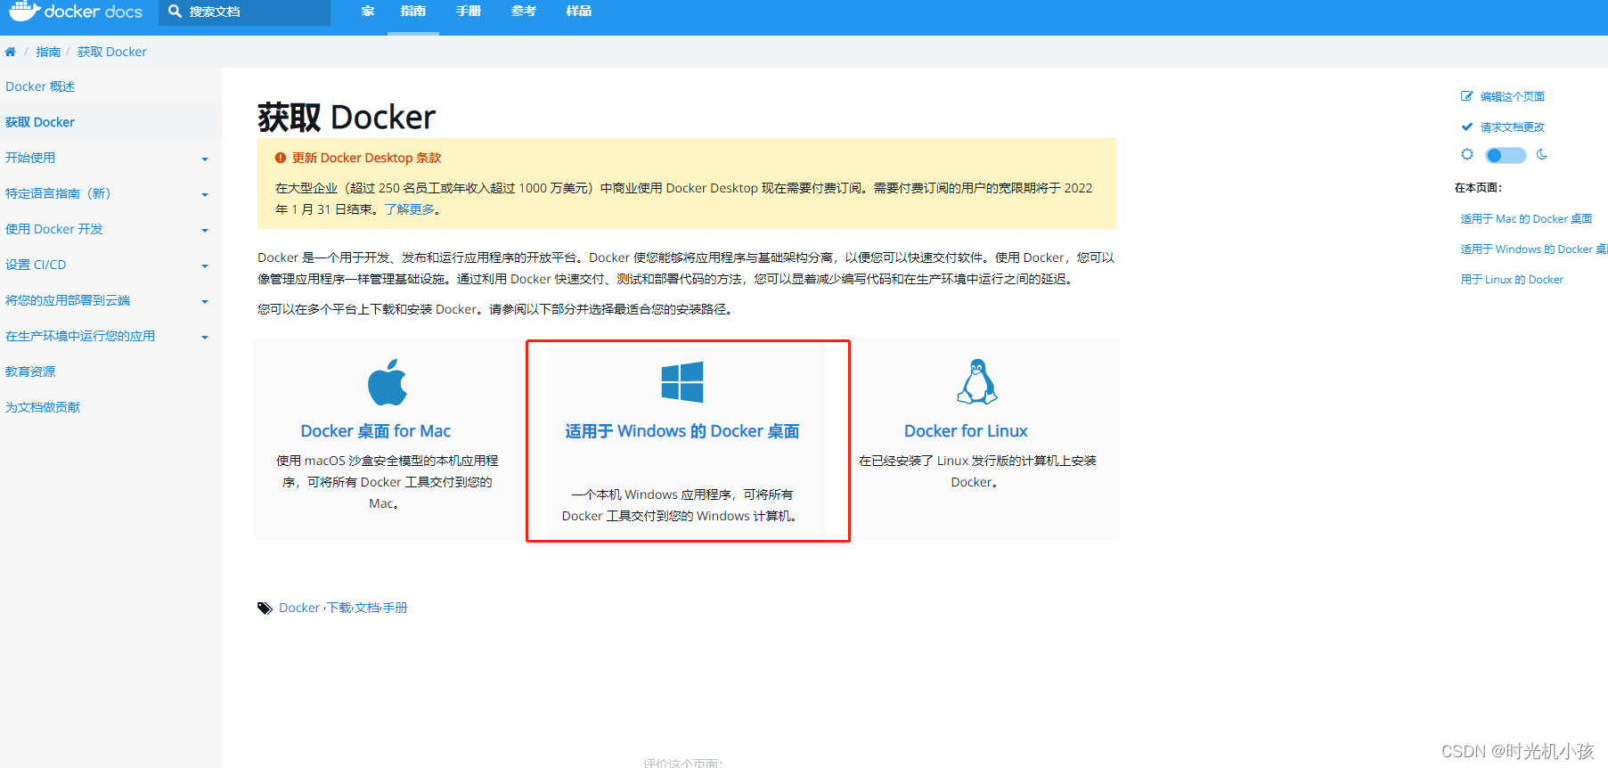Image resolution: width=1608 pixels, height=768 pixels.
Task: Toggle the day/night theme switch
Action: (1506, 155)
